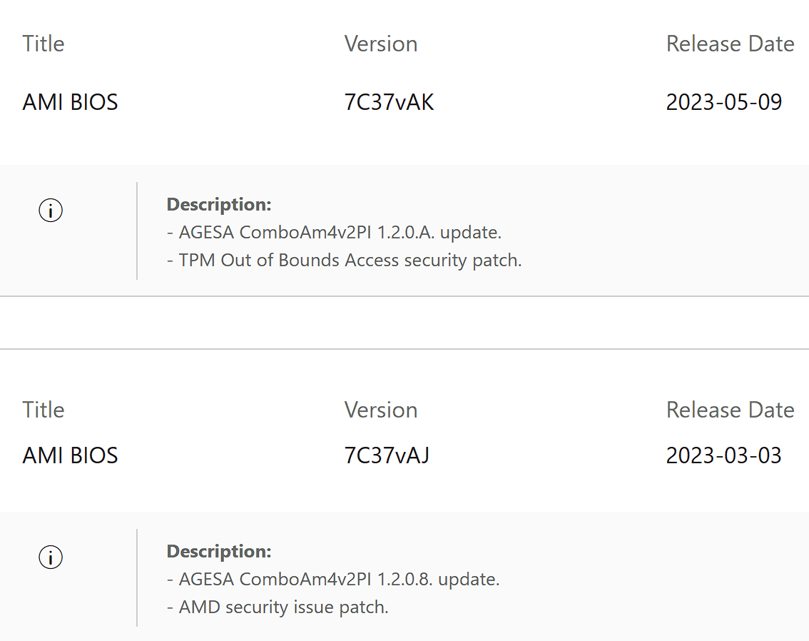Click the 2023-03-03 release date
809x641 pixels.
click(723, 455)
